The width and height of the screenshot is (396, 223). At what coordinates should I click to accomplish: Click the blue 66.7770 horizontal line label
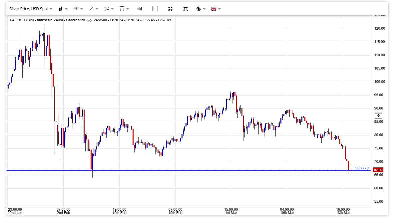pos(362,168)
